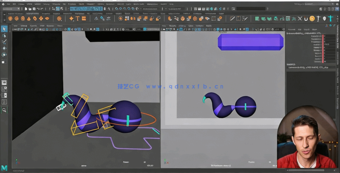Click the first channel value field in Channel Box
Image resolution: width=340 pixels, height=173 pixels.
(x=329, y=36)
